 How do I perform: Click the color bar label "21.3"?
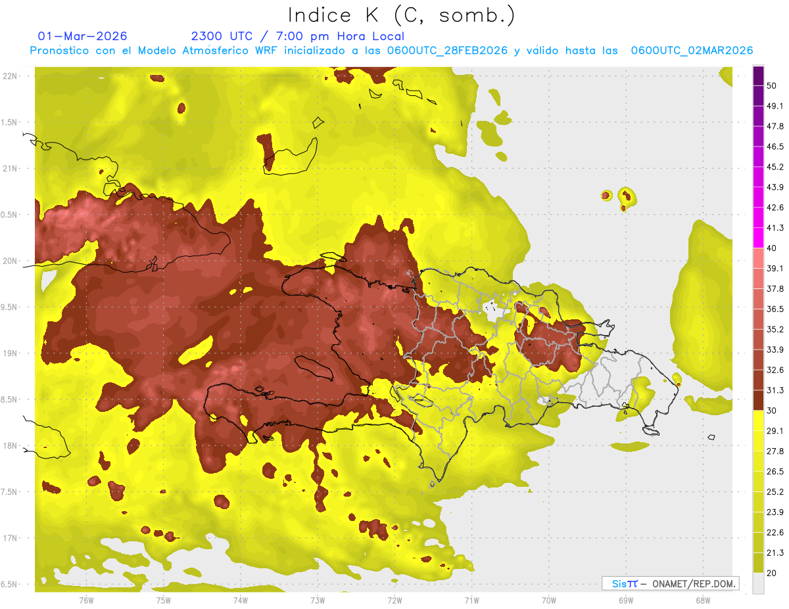775,553
